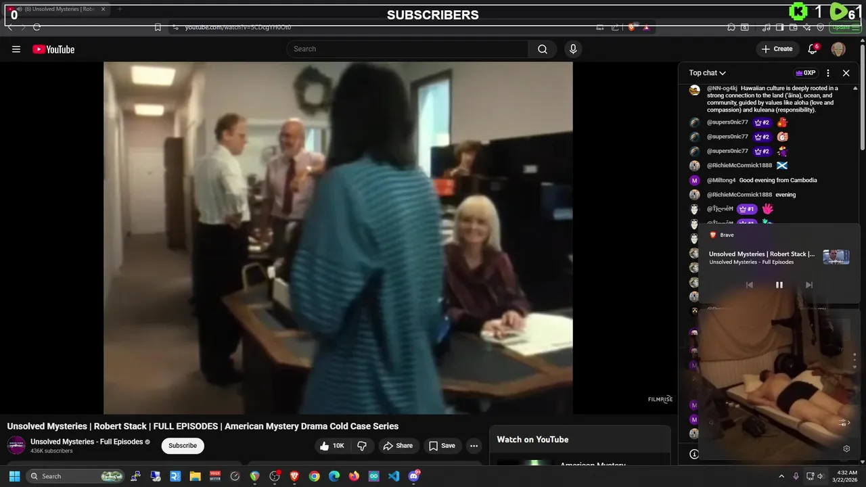866x487 pixels.
Task: Open Unsolved Mysteries channel avatar
Action: [16, 445]
